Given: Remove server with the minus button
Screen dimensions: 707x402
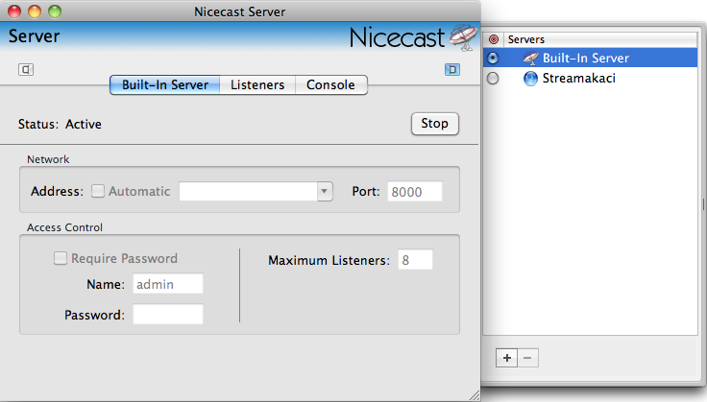Looking at the screenshot, I should click(x=528, y=358).
